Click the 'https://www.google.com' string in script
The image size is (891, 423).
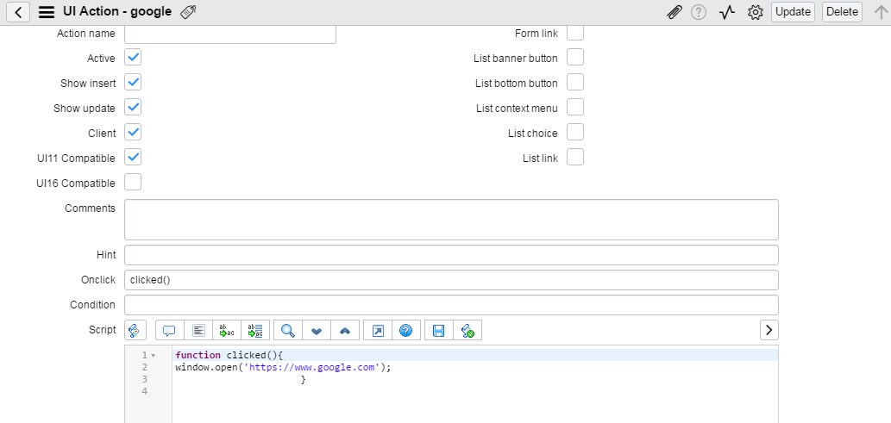(311, 367)
